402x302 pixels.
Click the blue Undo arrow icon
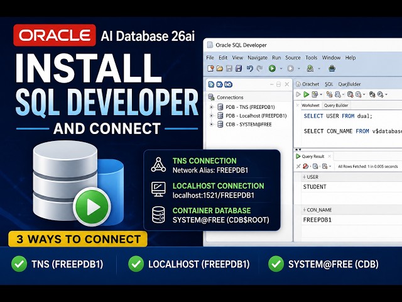point(250,69)
